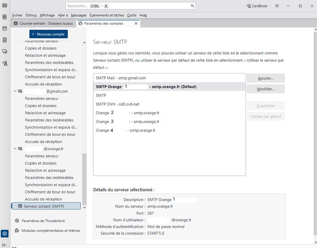Click the Supprimer button
317x248 pixels.
(265, 105)
